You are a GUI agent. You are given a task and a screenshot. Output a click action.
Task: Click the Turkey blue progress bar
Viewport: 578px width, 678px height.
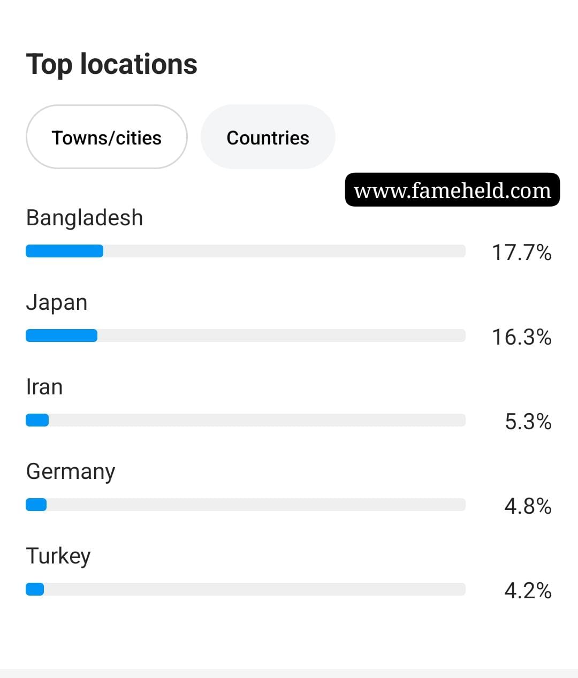(x=35, y=589)
